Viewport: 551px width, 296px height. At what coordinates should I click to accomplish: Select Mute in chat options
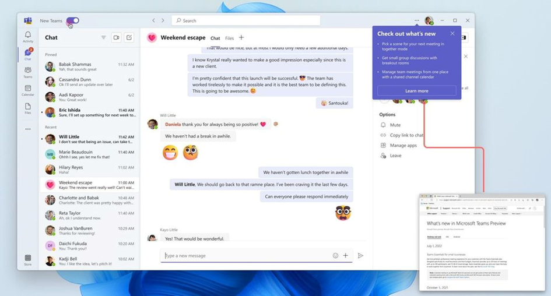click(395, 125)
